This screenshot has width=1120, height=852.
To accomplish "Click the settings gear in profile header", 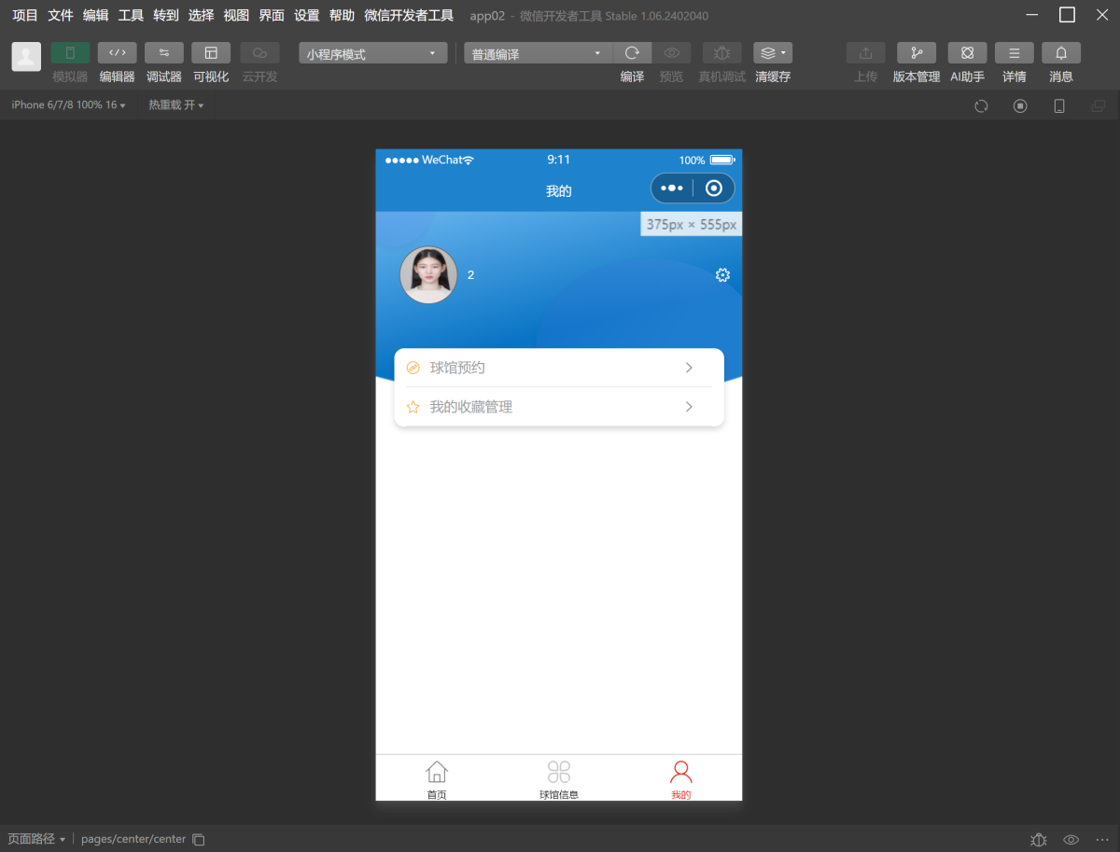I will pos(721,275).
